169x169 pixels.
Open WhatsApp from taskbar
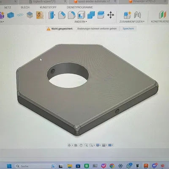point(129,166)
